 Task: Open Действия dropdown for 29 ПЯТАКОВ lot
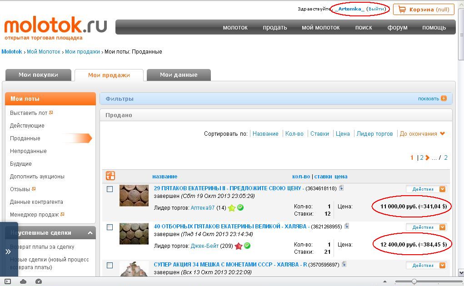tap(426, 189)
